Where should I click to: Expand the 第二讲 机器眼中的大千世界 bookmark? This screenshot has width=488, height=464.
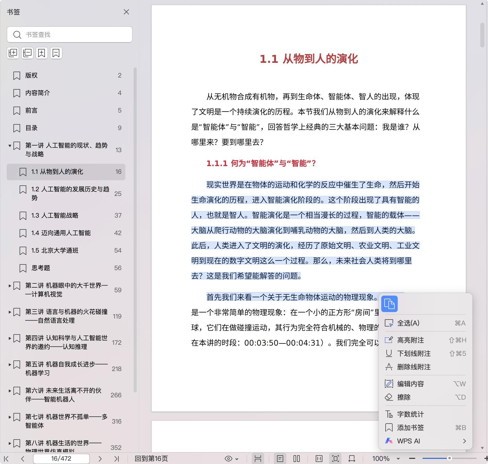pyautogui.click(x=10, y=286)
